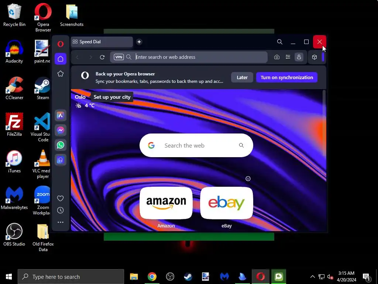This screenshot has height=284, width=378.
Task: Select the Screenshots folder on desktop
Action: click(72, 14)
